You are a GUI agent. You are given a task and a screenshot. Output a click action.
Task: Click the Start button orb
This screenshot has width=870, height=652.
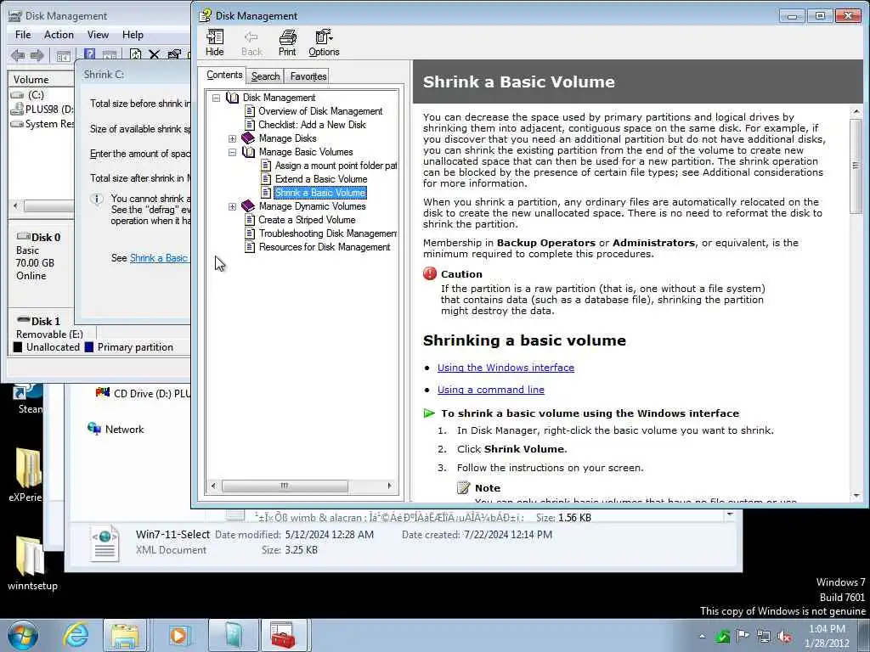click(23, 635)
